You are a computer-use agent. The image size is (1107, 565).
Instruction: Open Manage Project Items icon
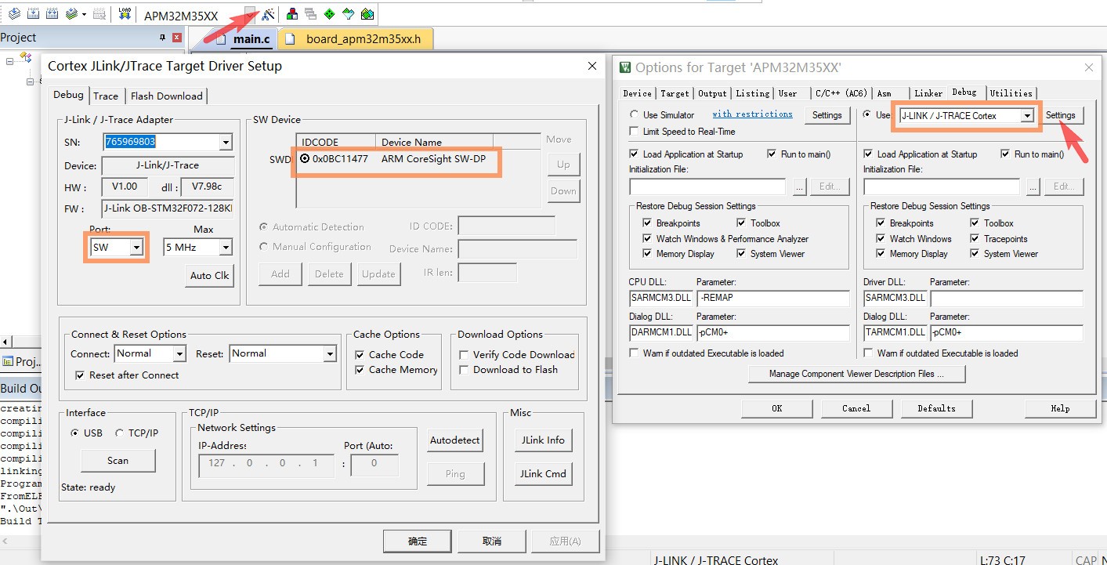click(x=291, y=14)
